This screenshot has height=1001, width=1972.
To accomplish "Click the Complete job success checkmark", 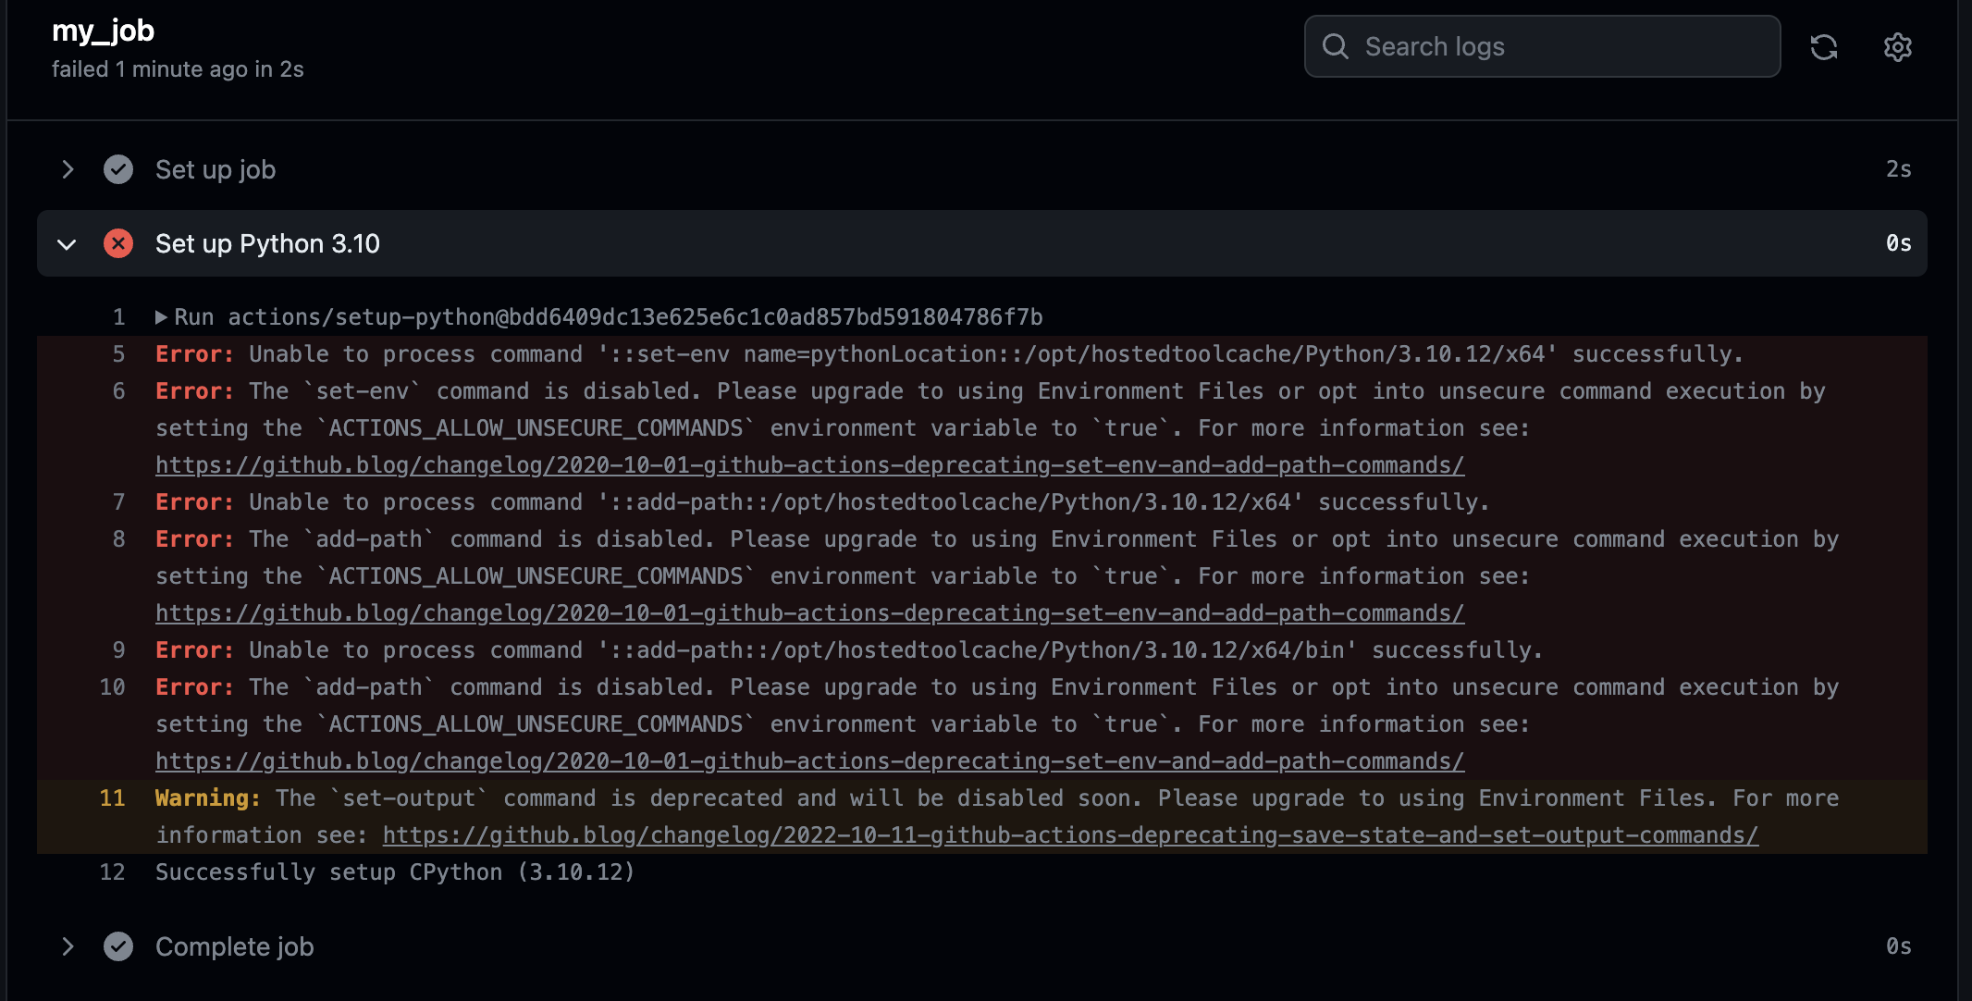I will (118, 946).
